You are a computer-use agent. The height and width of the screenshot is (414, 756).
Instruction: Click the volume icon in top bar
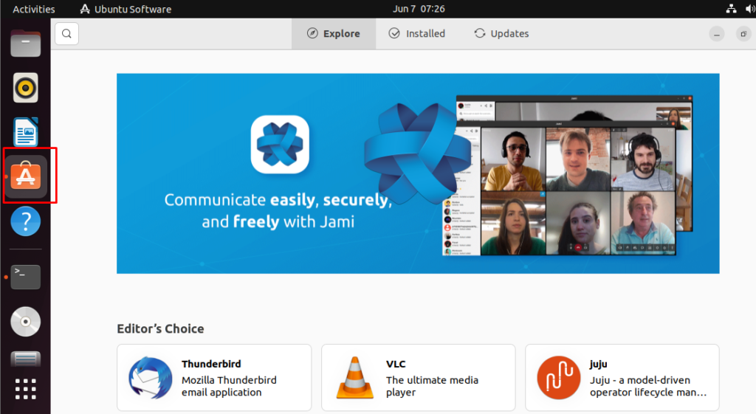(750, 9)
